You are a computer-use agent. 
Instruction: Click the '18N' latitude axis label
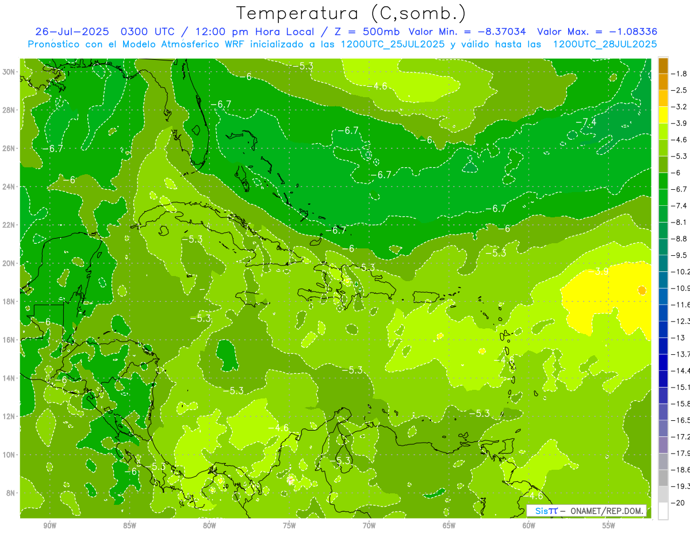tap(9, 301)
